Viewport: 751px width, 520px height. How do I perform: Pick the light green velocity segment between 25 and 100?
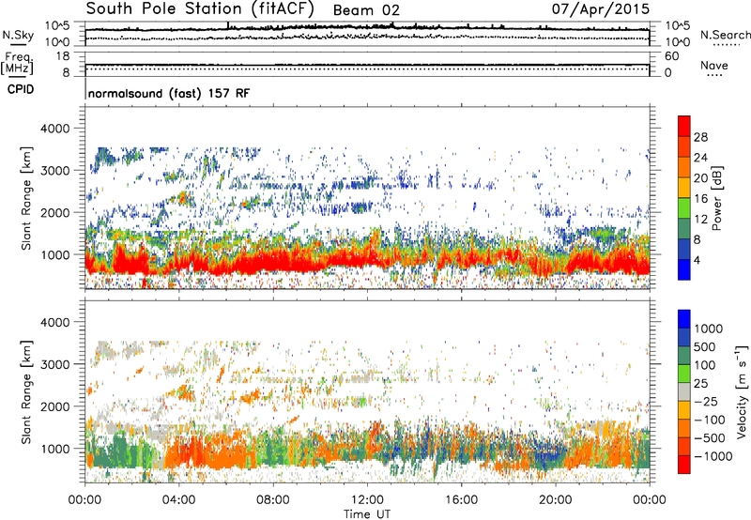(684, 374)
